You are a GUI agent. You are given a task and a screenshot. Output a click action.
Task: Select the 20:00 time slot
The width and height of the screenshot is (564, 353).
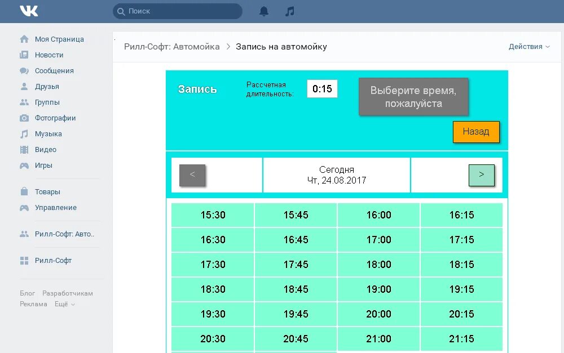[378, 314]
